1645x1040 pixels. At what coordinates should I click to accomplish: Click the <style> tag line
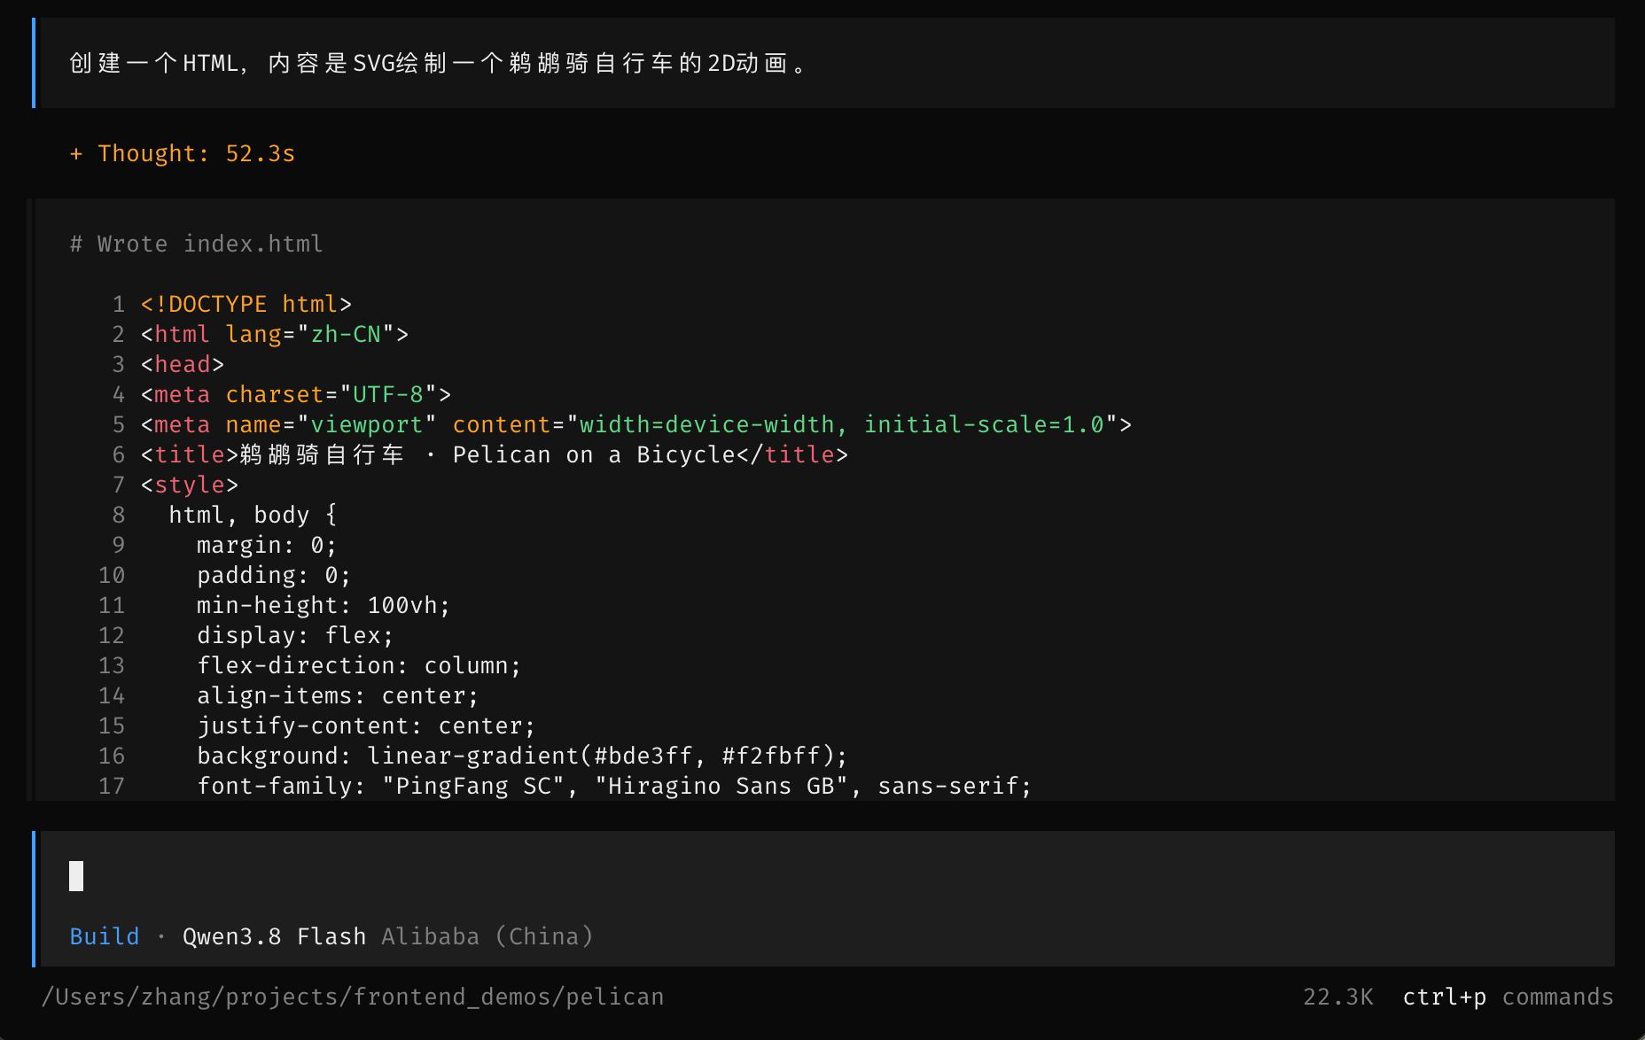click(x=190, y=485)
